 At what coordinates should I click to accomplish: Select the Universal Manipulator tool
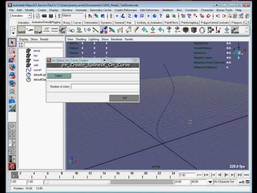[12, 92]
